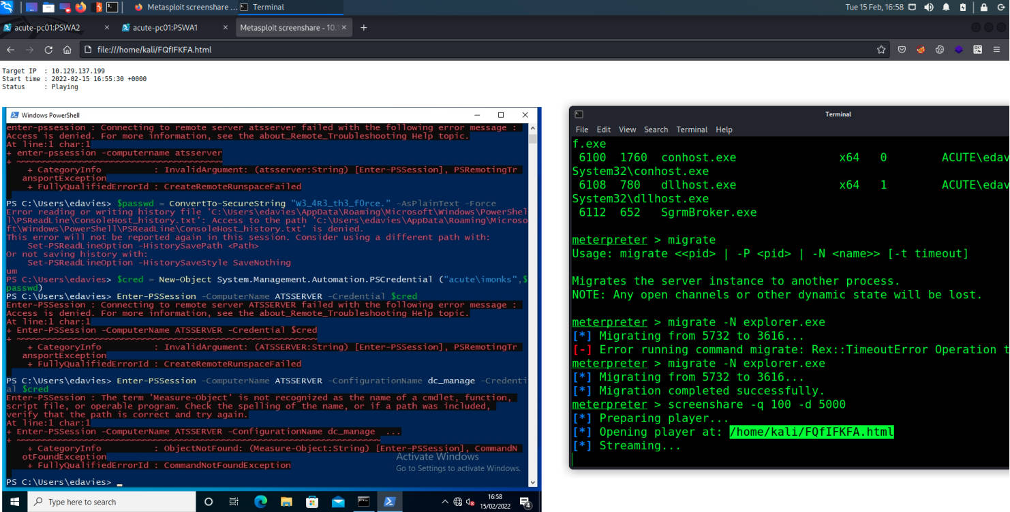Open Search menu in Terminal window

[x=656, y=129]
